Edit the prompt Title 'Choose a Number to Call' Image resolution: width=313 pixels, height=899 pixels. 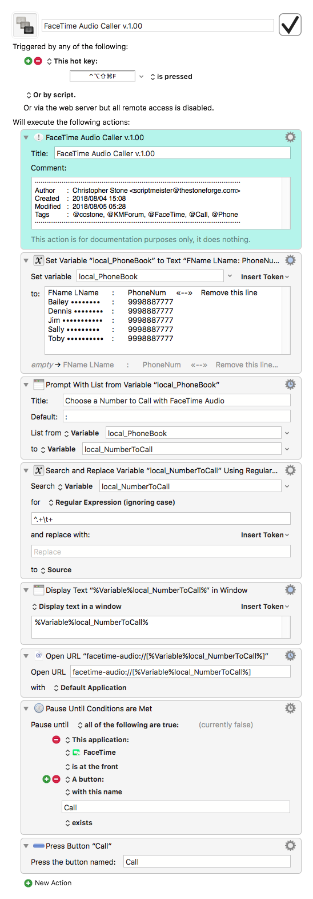click(x=176, y=401)
